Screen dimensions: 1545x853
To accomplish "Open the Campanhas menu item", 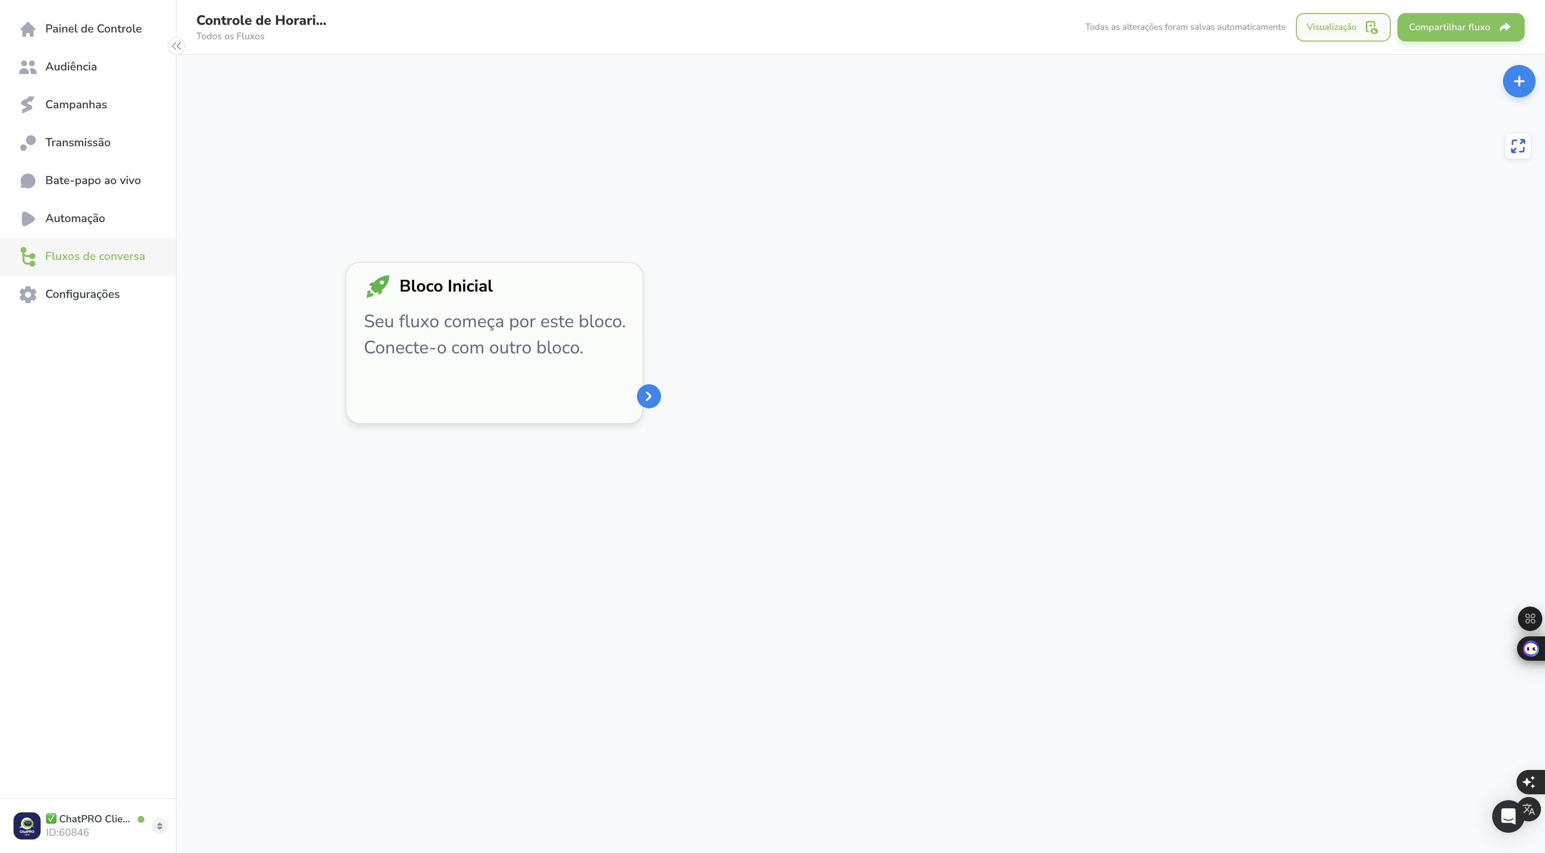I will 88,104.
